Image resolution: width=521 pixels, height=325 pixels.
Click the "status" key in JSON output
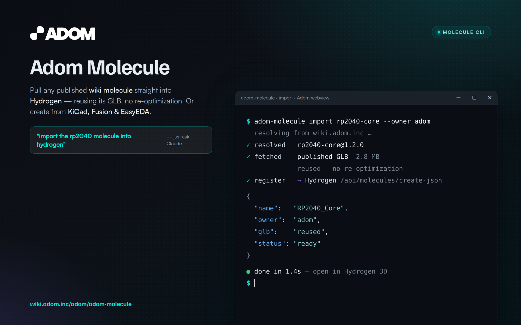tap(270, 244)
